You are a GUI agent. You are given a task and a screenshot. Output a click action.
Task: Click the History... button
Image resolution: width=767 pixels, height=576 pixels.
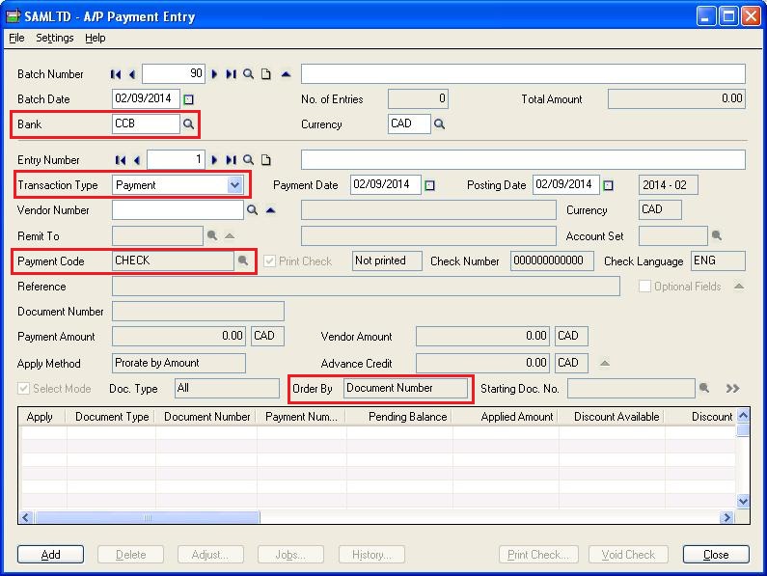click(x=371, y=555)
